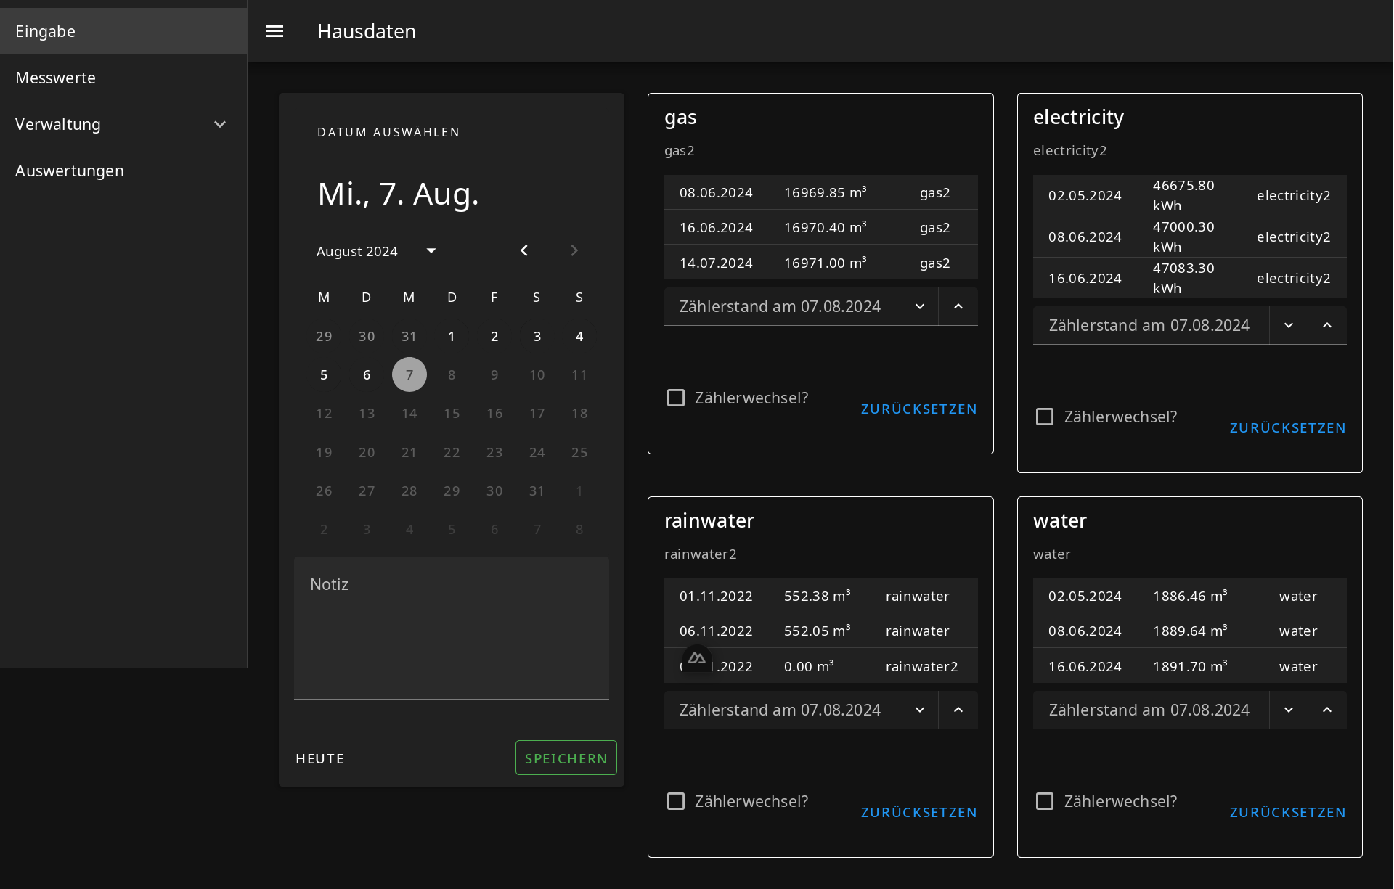1394x889 pixels.
Task: Select August 3 in the calendar
Action: point(537,336)
